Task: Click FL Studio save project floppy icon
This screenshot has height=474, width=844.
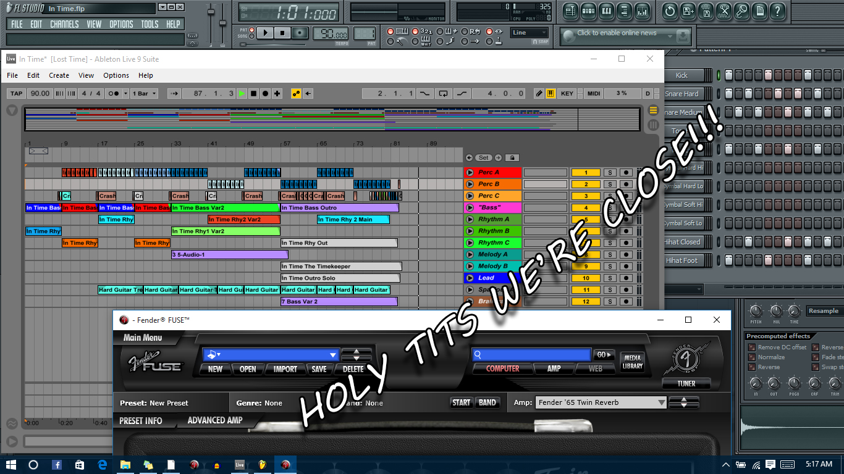Action: (x=706, y=11)
